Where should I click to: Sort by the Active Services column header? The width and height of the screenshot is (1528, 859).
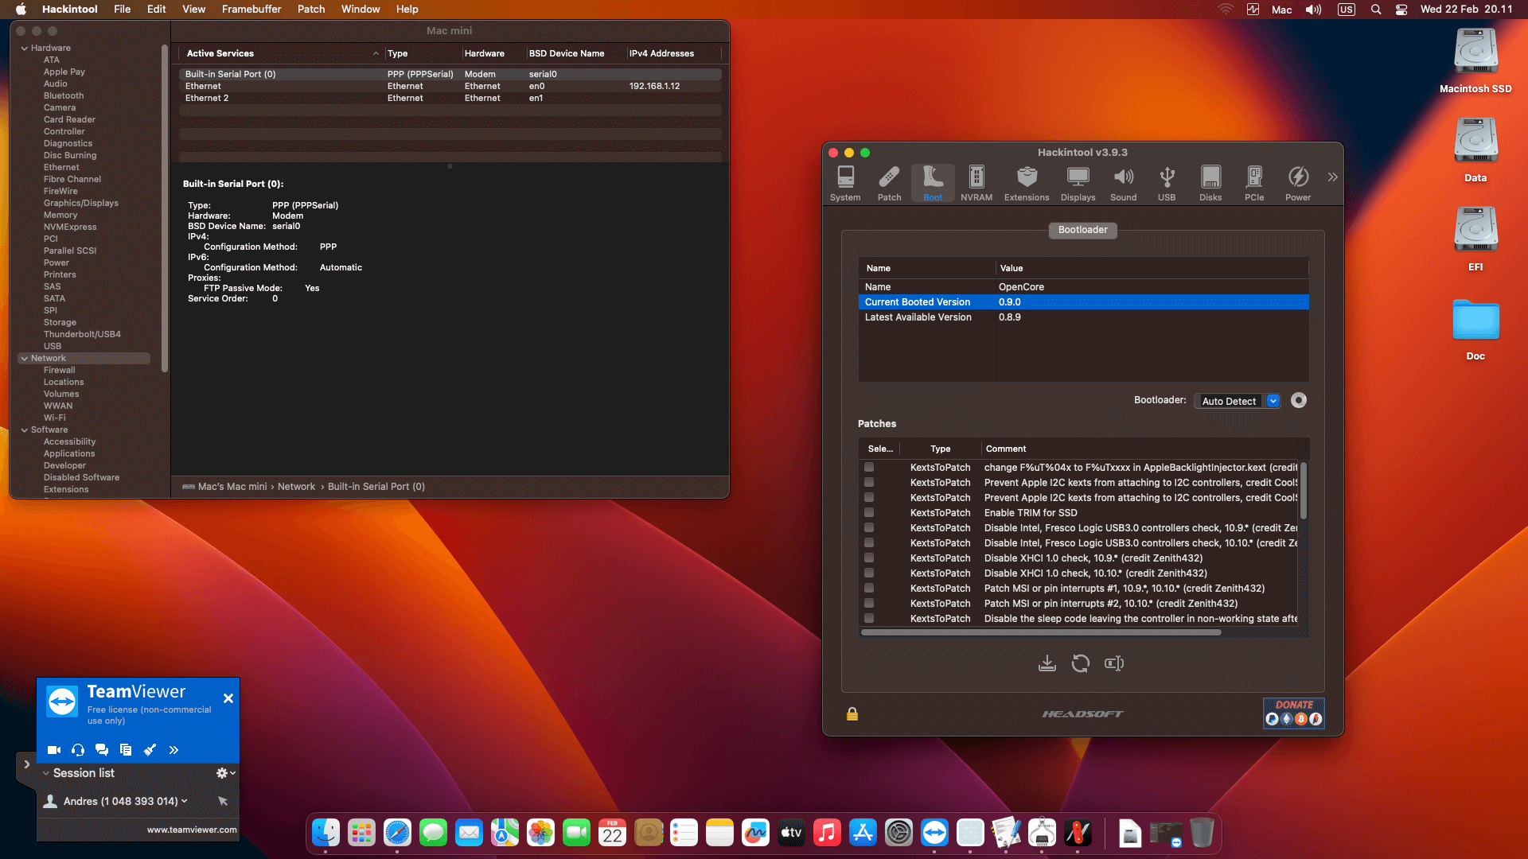click(283, 53)
